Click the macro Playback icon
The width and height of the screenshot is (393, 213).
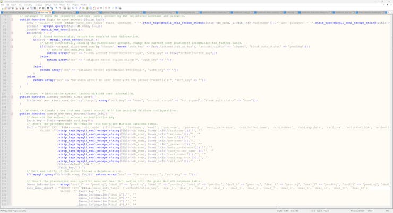pyautogui.click(x=113, y=8)
